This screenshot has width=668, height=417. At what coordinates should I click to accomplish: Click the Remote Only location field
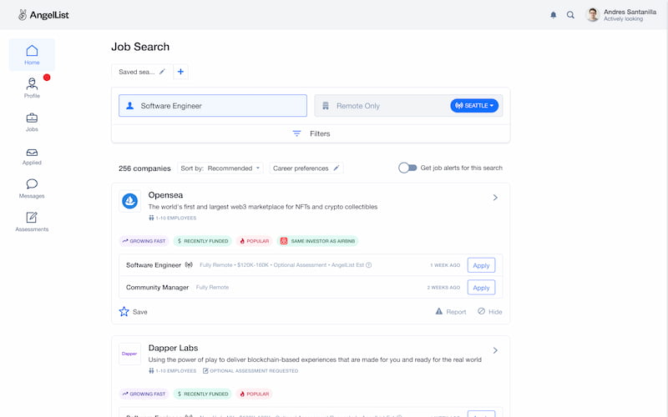[x=382, y=106]
